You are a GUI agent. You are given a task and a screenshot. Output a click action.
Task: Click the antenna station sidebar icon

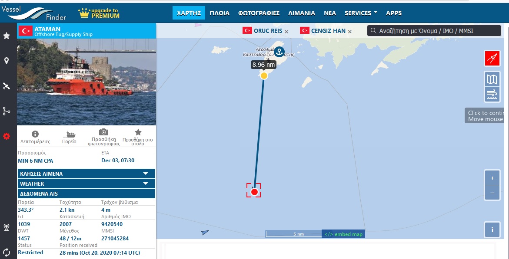click(6, 228)
